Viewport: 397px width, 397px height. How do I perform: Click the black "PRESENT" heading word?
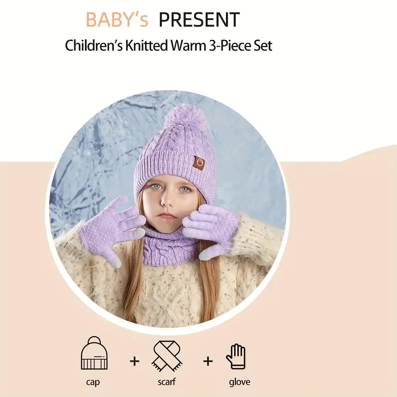(x=199, y=19)
